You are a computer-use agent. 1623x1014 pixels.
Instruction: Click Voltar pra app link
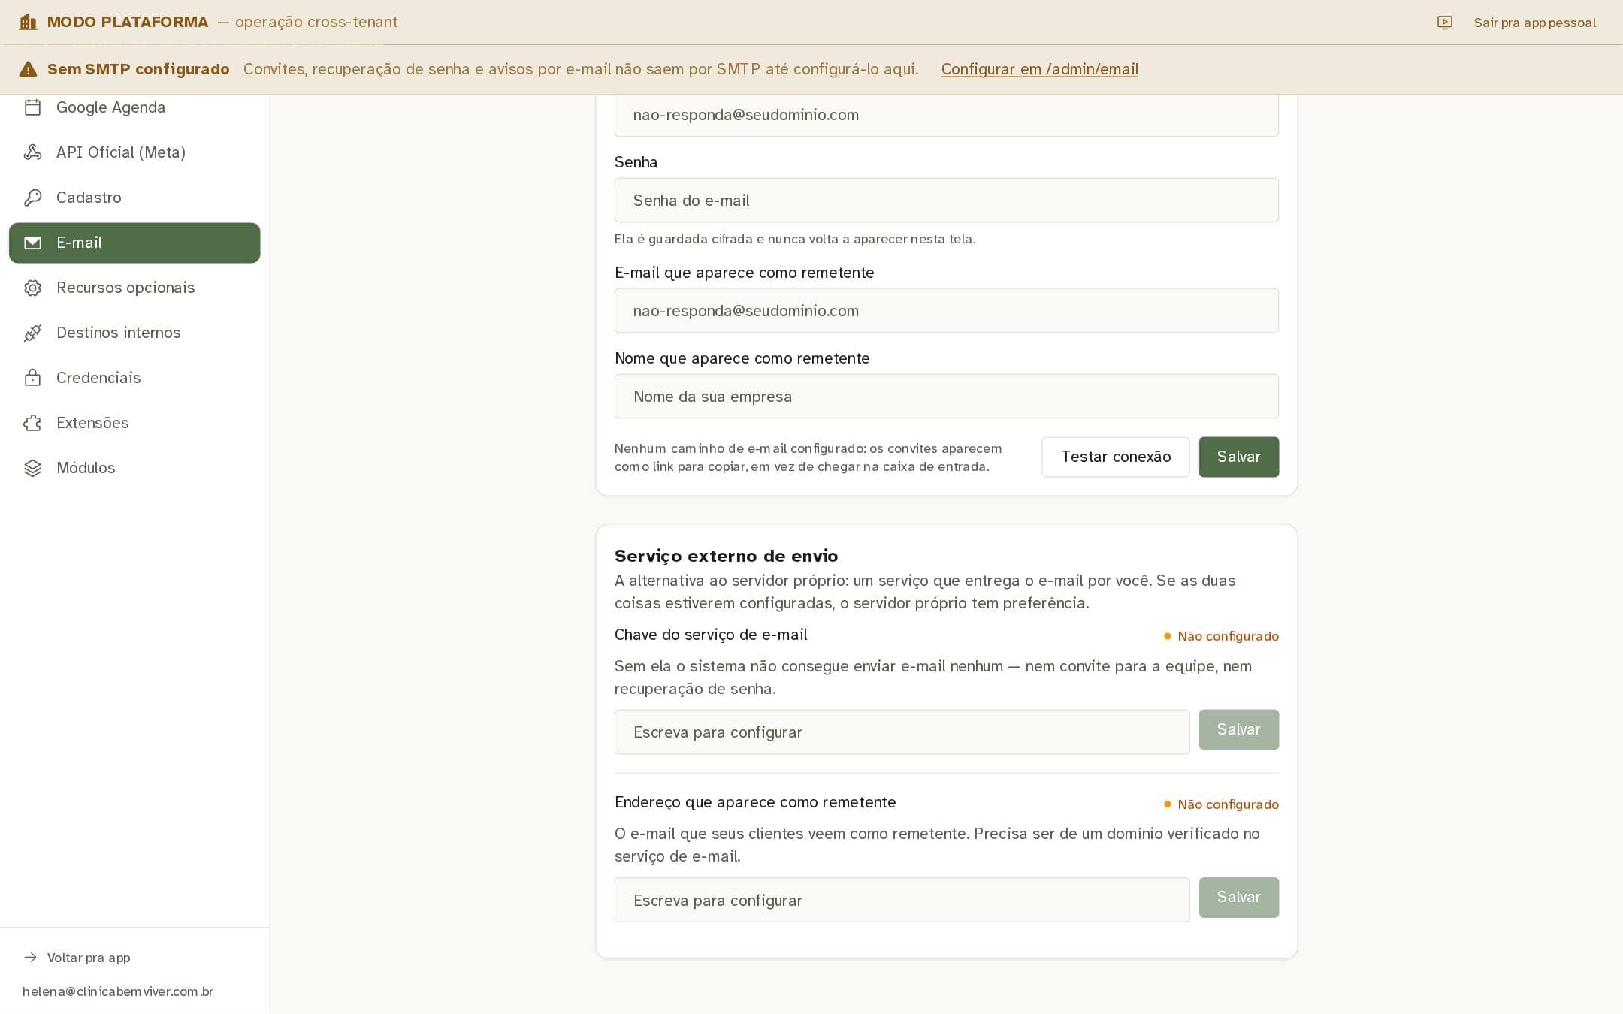(89, 958)
